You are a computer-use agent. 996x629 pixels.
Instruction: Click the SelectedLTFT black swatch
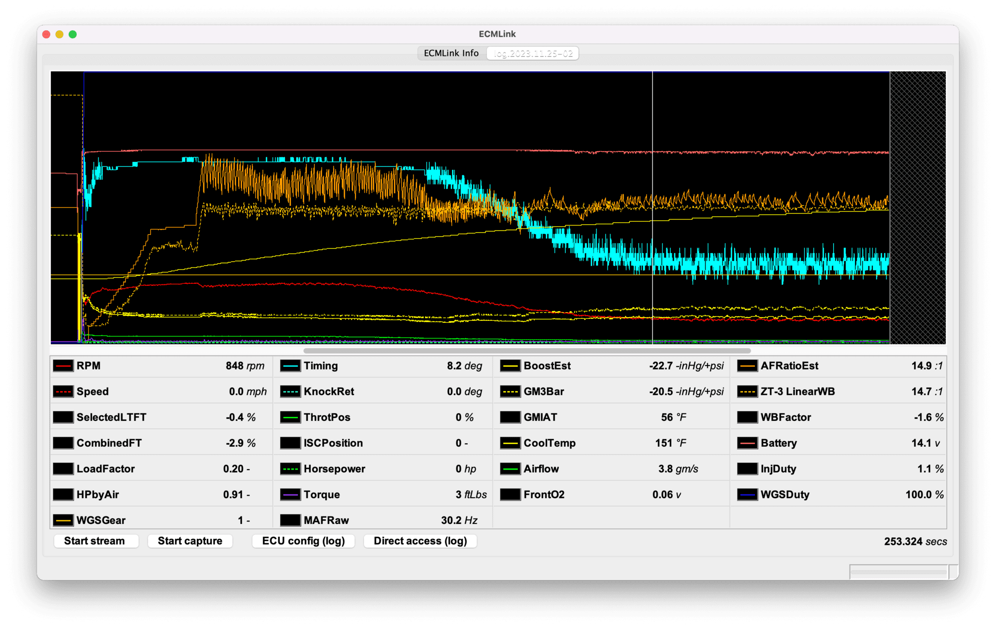63,417
